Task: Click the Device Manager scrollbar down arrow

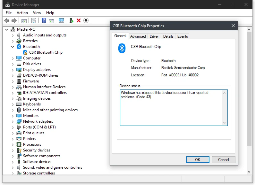Action: click(x=249, y=172)
